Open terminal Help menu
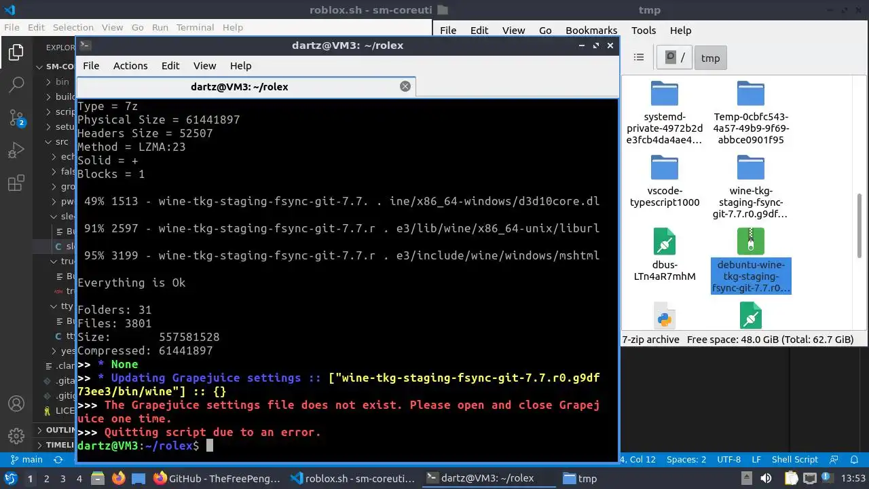 click(x=240, y=66)
